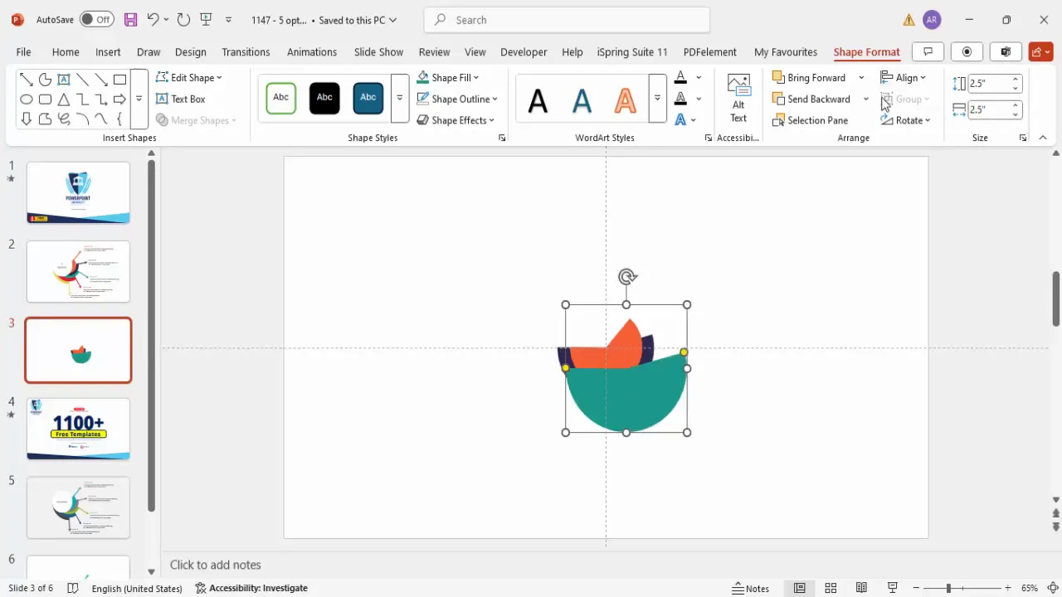Click the Undo arrow icon
The height and width of the screenshot is (597, 1062).
click(153, 19)
